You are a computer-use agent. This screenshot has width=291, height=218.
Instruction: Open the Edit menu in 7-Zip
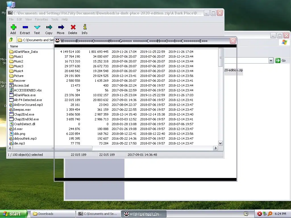[x=19, y=19]
